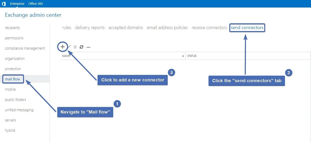Open the rules tab

67,28
